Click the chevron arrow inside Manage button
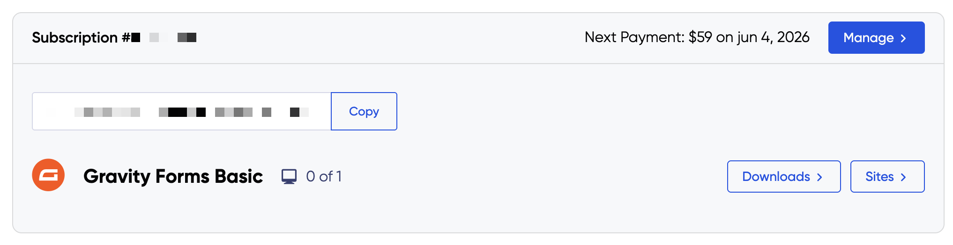The height and width of the screenshot is (245, 953). coord(903,38)
